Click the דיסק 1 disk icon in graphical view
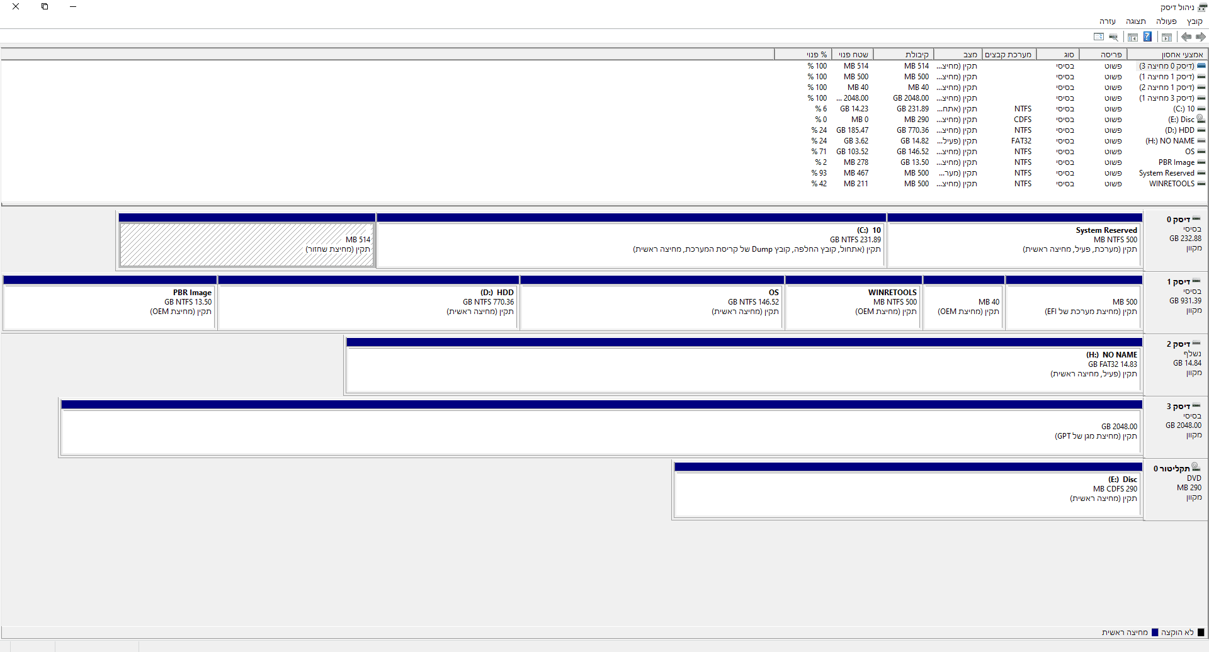The width and height of the screenshot is (1209, 652). click(x=1196, y=281)
